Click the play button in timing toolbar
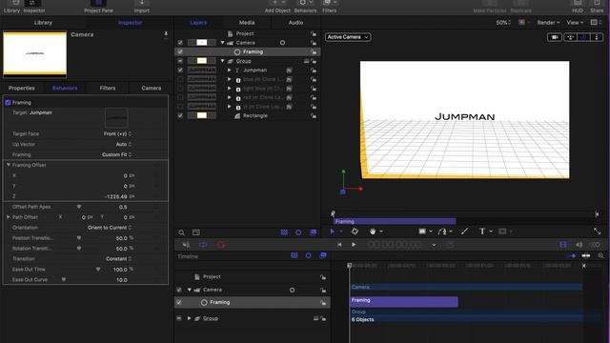Viewport: 610px width, 343px height. 354,245
